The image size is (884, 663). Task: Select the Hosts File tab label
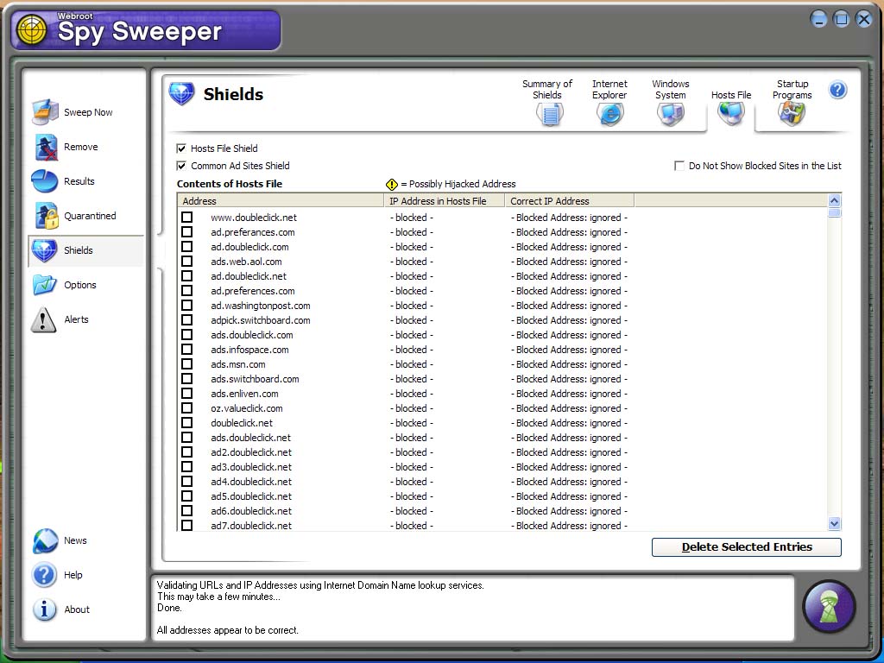pos(731,95)
